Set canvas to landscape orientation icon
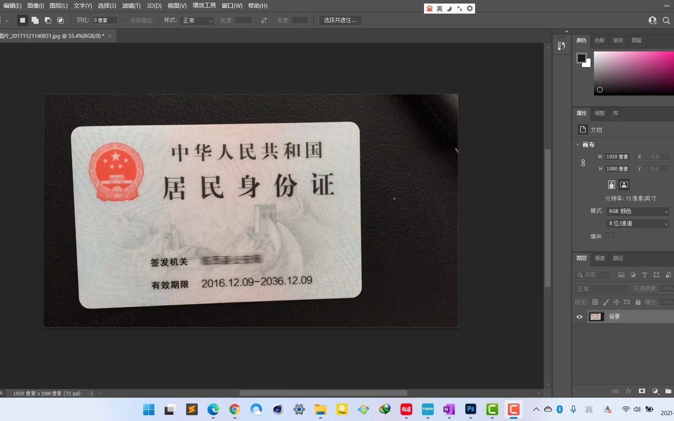 pos(624,185)
